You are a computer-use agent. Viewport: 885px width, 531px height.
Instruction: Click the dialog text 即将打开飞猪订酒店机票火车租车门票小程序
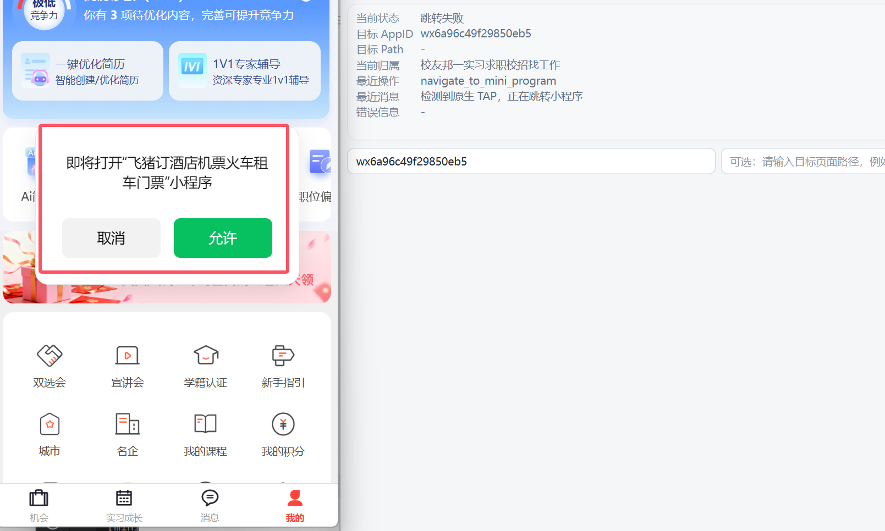coord(167,173)
